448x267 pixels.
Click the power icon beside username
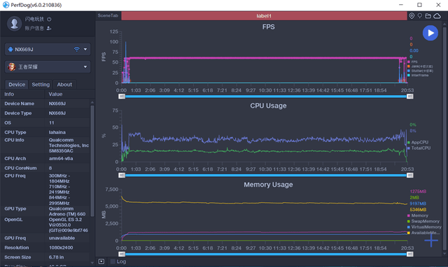pyautogui.click(x=49, y=19)
